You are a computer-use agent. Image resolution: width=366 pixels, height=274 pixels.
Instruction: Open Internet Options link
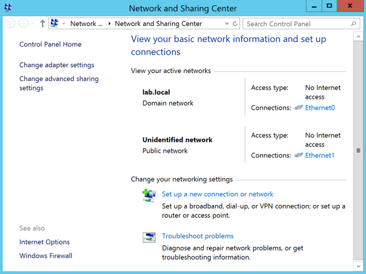44,242
